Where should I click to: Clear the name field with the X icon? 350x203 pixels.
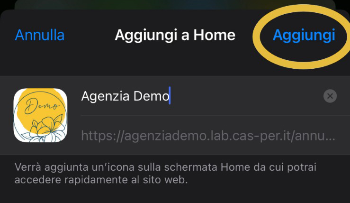click(x=330, y=96)
